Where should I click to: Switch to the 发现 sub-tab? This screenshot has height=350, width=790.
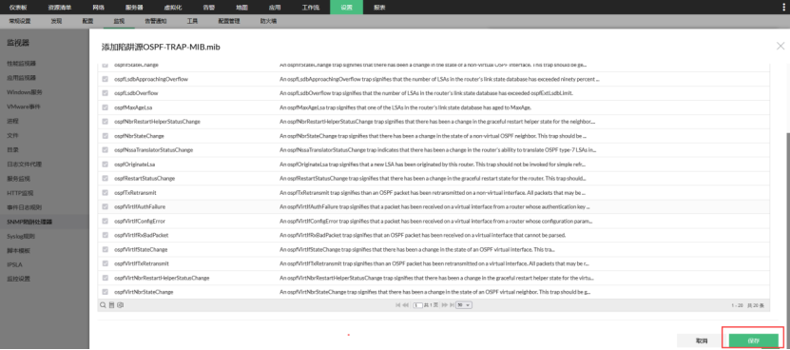coord(56,21)
